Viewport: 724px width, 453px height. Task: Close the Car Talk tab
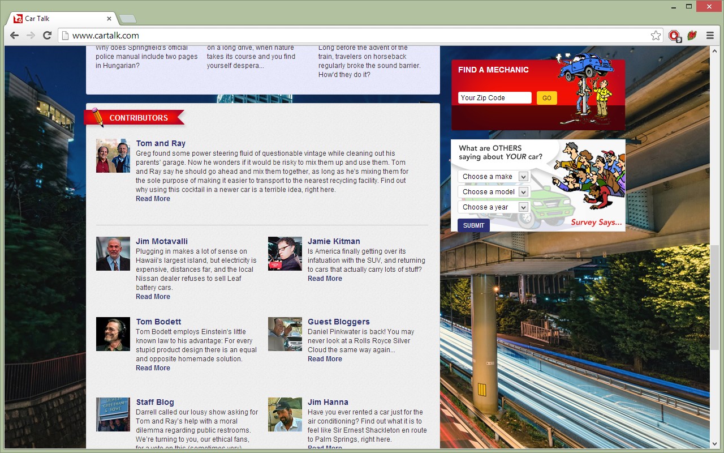(109, 19)
